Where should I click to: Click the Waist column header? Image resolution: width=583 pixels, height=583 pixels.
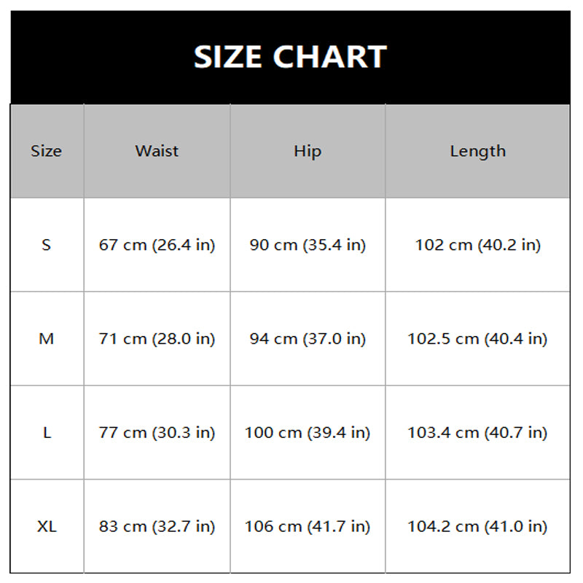point(157,152)
